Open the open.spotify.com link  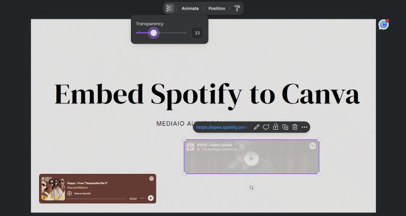click(221, 127)
